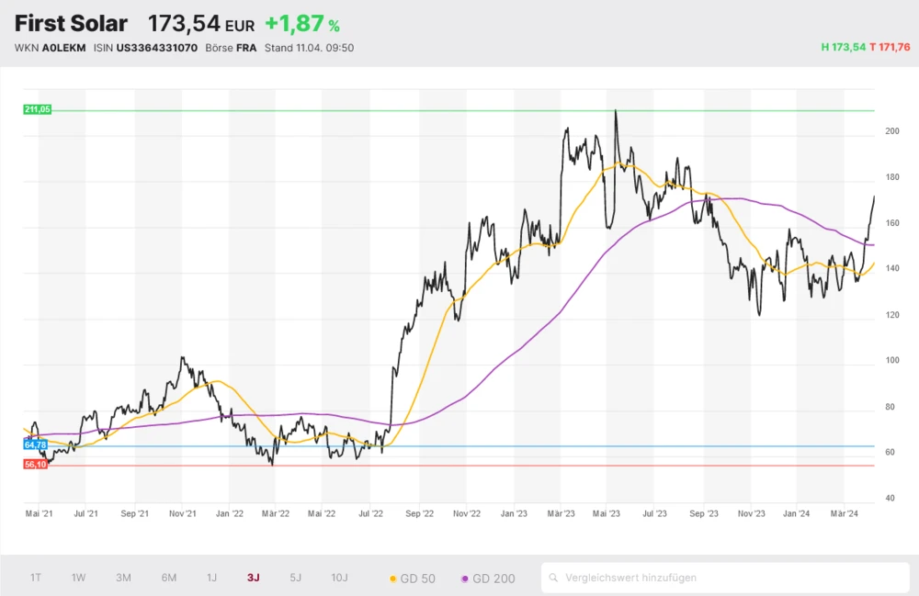Image resolution: width=919 pixels, height=596 pixels.
Task: Click the green 211,05 high price marker
Action: tap(38, 109)
